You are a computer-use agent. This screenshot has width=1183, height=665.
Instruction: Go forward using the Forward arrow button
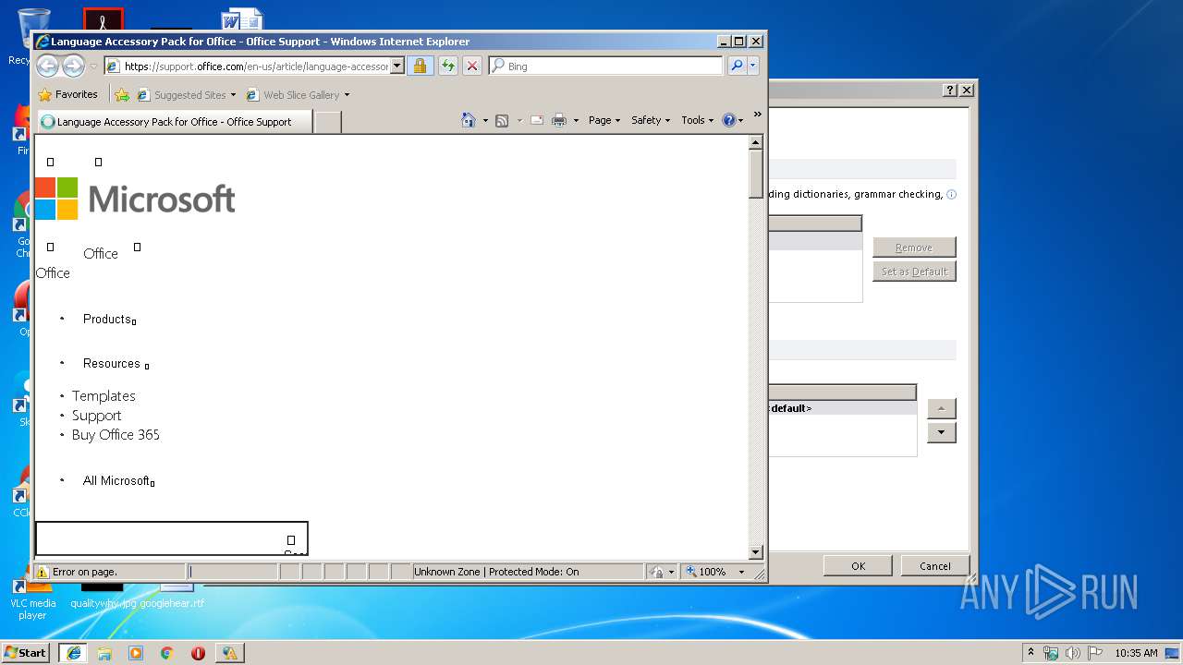(x=73, y=66)
